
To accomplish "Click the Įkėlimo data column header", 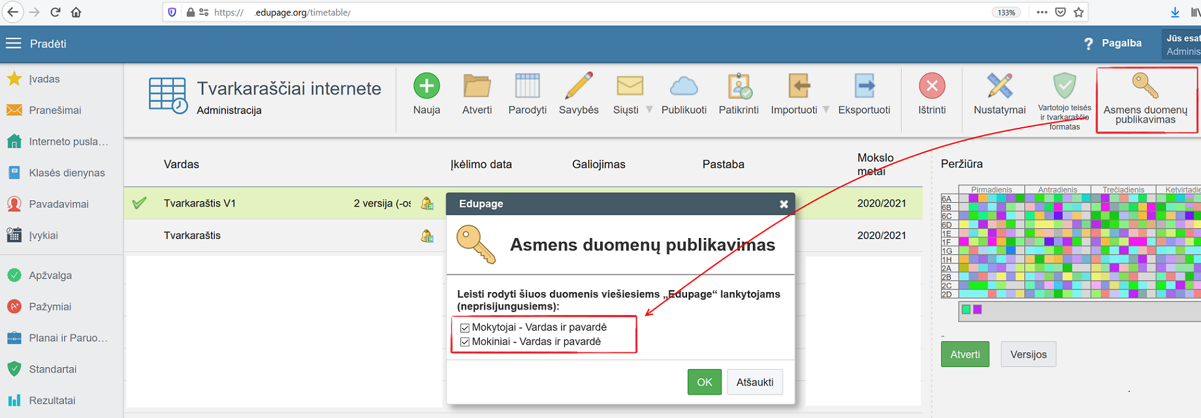I will (x=481, y=164).
